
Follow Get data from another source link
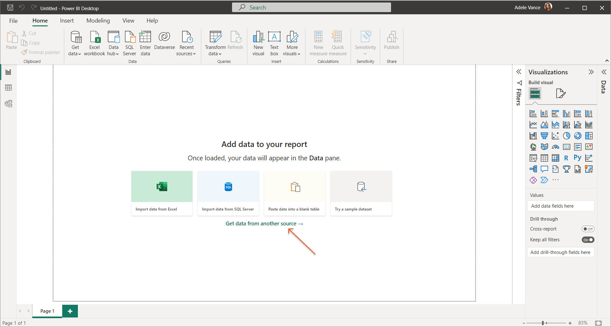tap(264, 224)
